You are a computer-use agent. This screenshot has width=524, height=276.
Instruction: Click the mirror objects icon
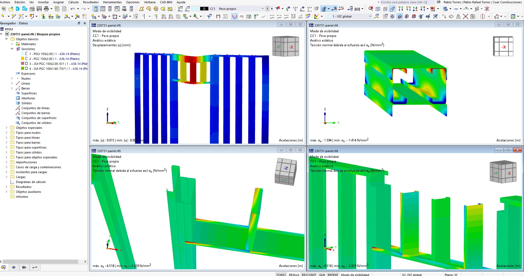pos(458,16)
